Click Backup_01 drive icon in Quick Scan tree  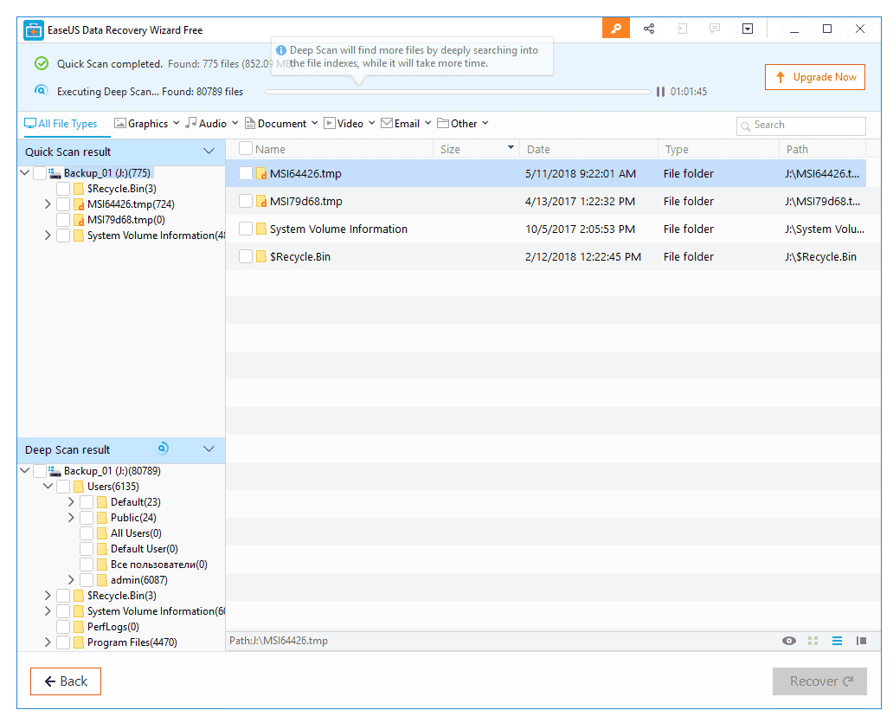[55, 173]
